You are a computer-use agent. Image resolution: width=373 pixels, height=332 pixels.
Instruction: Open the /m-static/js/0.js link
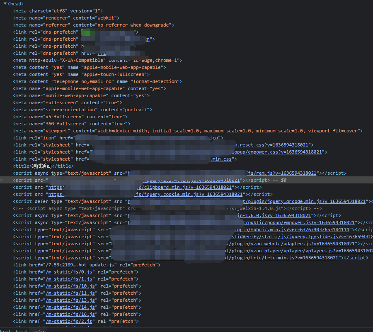pos(69,272)
